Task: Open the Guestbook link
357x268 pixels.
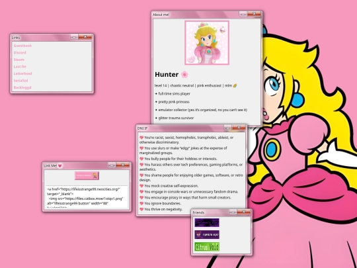Action: [22, 46]
